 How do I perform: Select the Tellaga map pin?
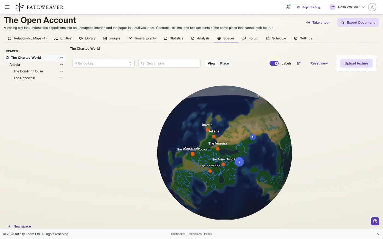214,137
